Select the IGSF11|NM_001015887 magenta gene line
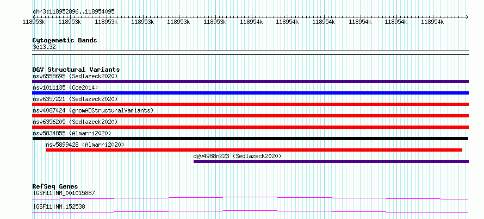This screenshot has width=484, height=219. pyautogui.click(x=250, y=198)
